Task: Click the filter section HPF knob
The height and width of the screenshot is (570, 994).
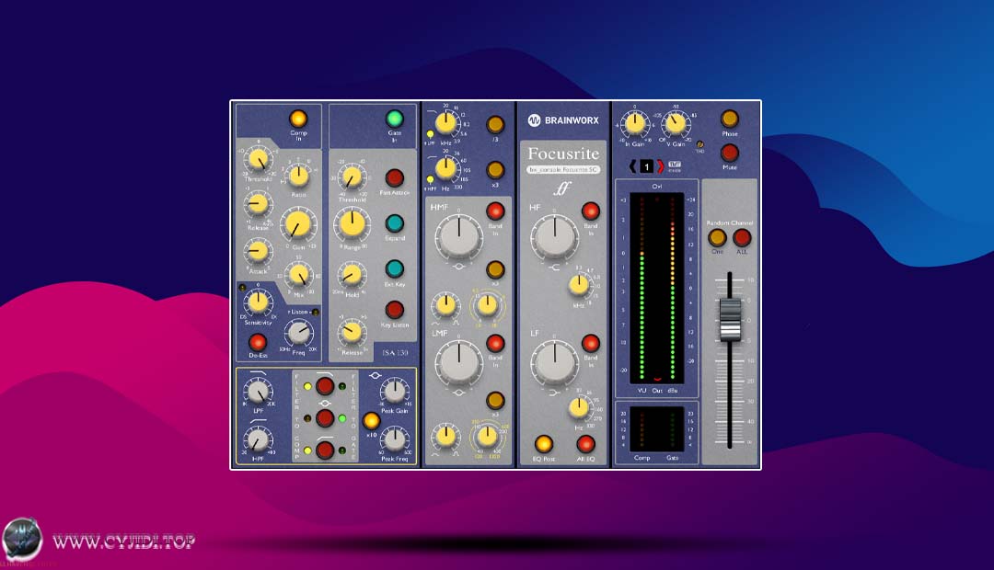Action: (x=258, y=439)
